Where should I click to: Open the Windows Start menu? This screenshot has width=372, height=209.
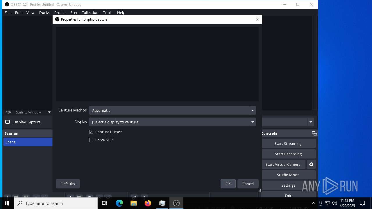point(7,203)
